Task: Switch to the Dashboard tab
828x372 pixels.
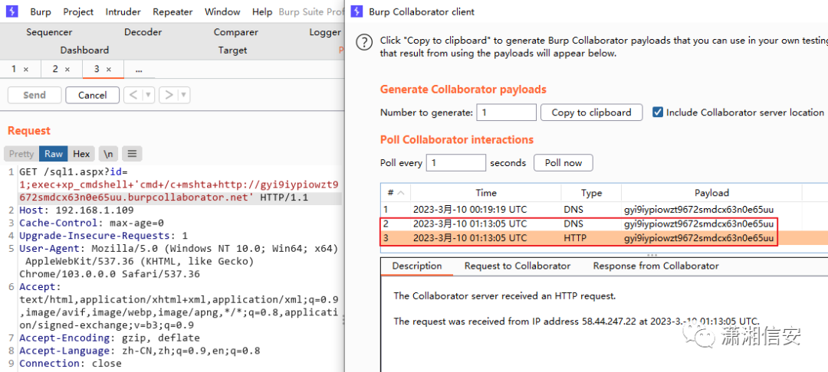Action: pyautogui.click(x=84, y=50)
